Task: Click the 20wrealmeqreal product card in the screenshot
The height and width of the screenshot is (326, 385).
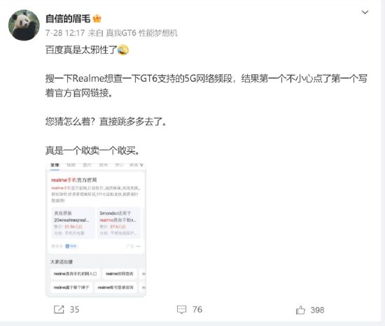Action: click(x=73, y=222)
